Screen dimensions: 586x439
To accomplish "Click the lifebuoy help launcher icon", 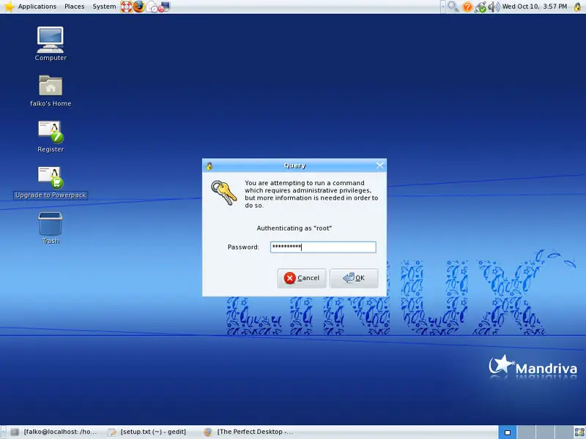I will (x=126, y=7).
